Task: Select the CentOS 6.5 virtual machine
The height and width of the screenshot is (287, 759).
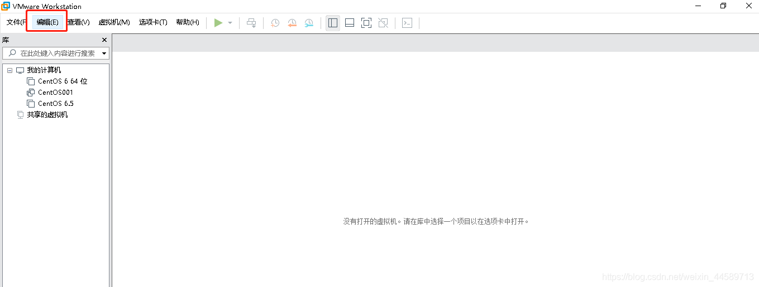Action: [56, 104]
